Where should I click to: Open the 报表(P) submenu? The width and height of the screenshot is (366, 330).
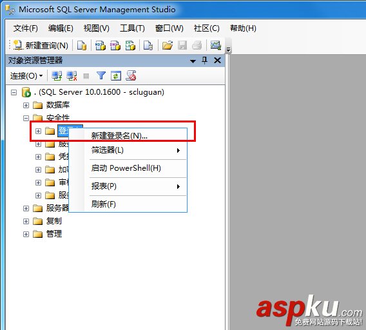click(x=128, y=186)
